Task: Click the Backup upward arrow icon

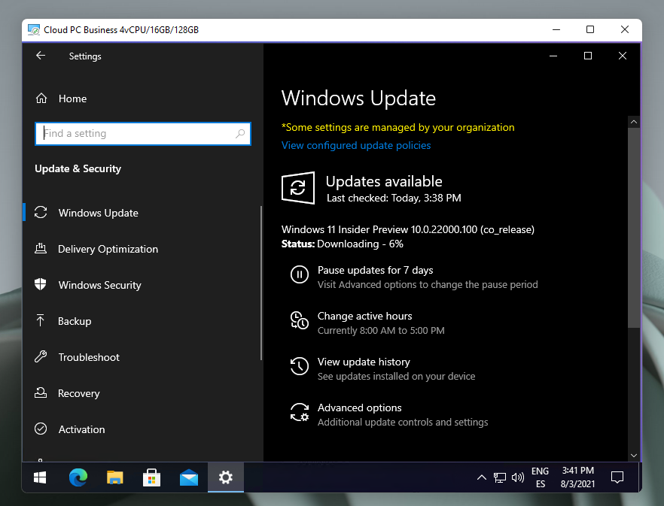Action: (40, 321)
